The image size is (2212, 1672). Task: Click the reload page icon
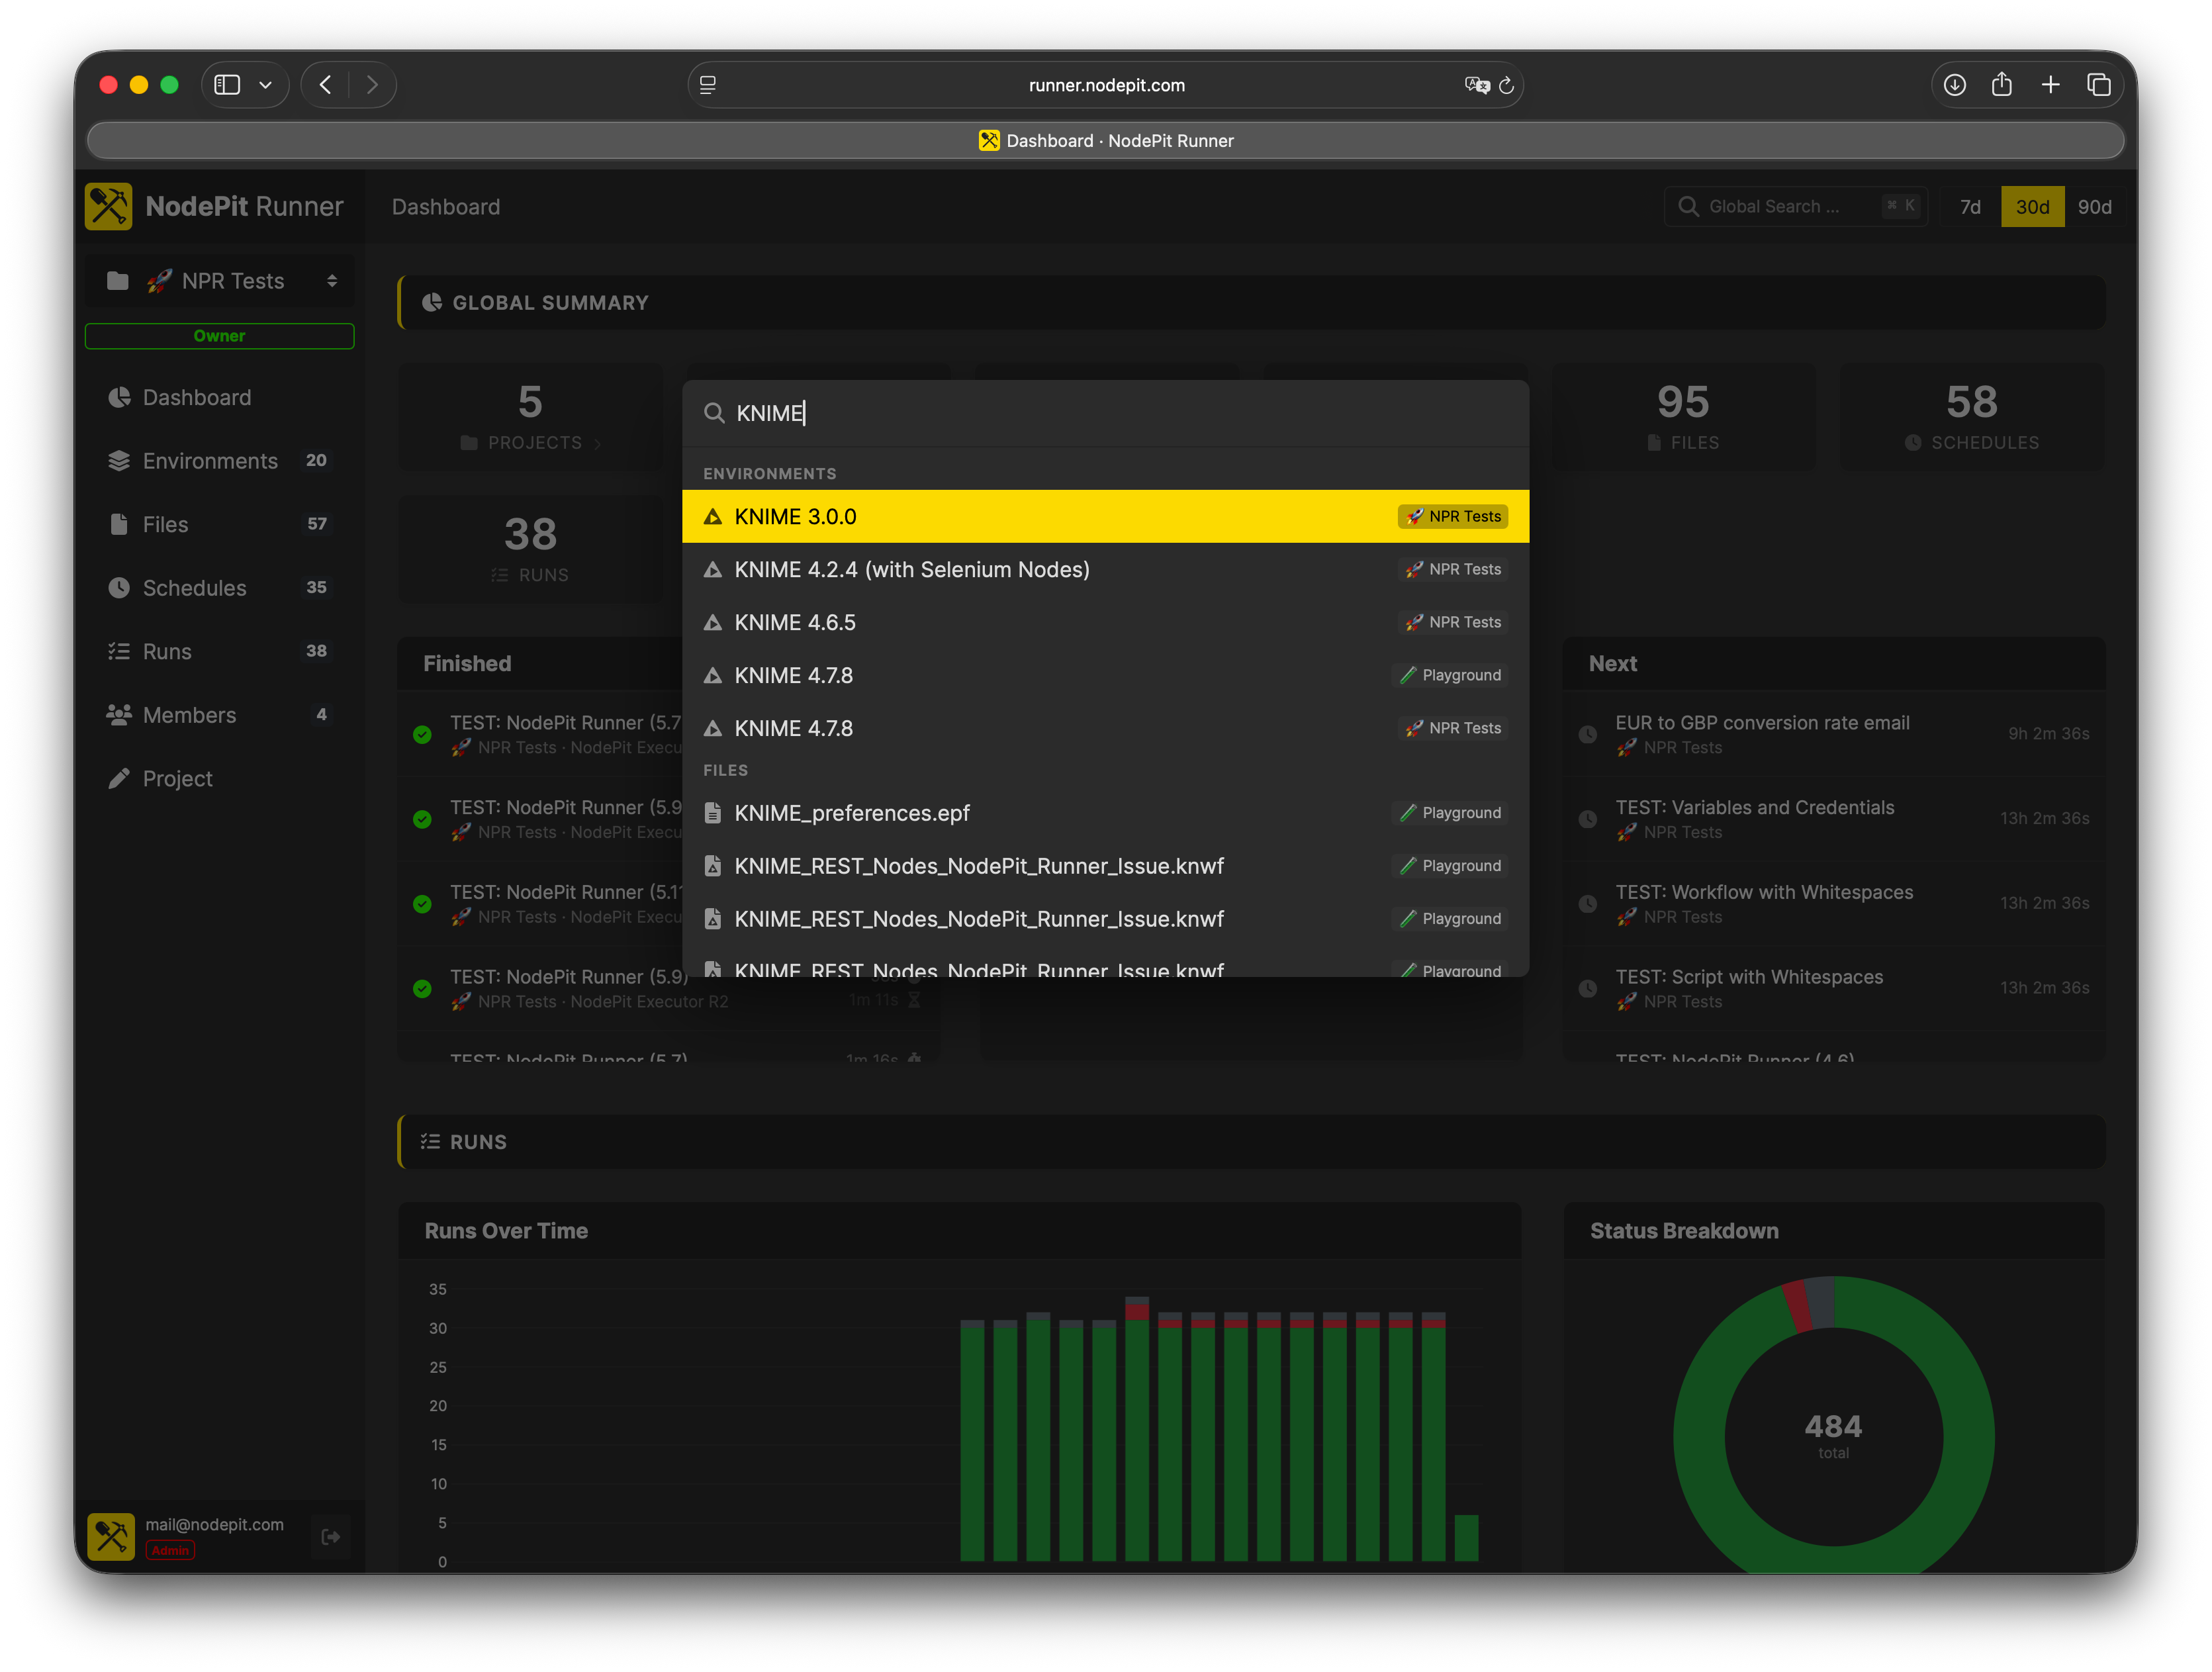coord(1506,85)
